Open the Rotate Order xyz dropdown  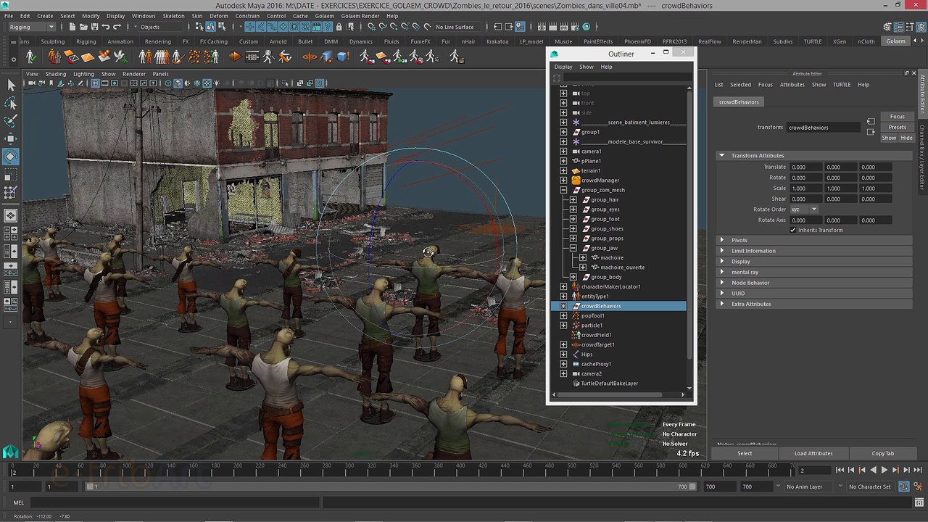pyautogui.click(x=804, y=210)
